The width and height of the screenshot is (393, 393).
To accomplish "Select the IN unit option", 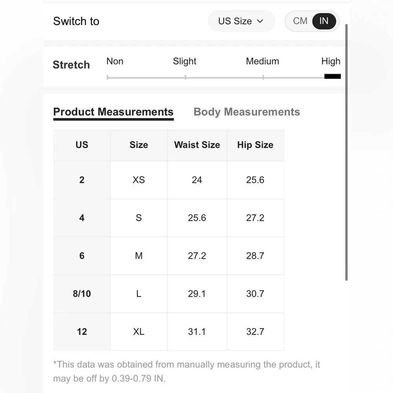I will 324,21.
